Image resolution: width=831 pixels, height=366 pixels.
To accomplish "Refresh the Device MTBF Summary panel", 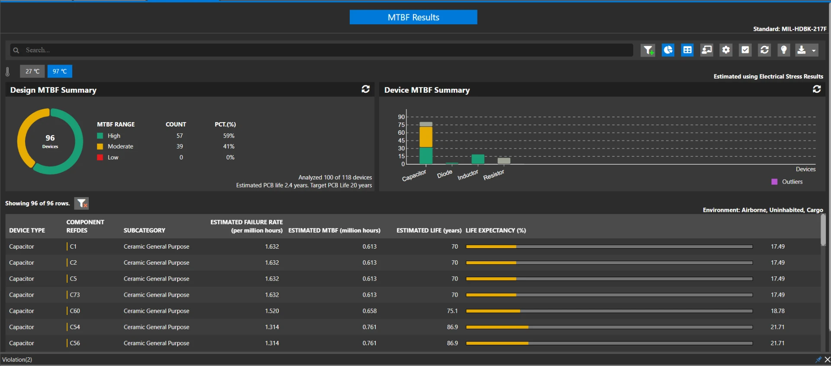I will 817,89.
